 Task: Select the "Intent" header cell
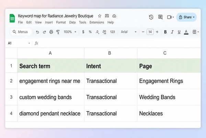click(111, 66)
